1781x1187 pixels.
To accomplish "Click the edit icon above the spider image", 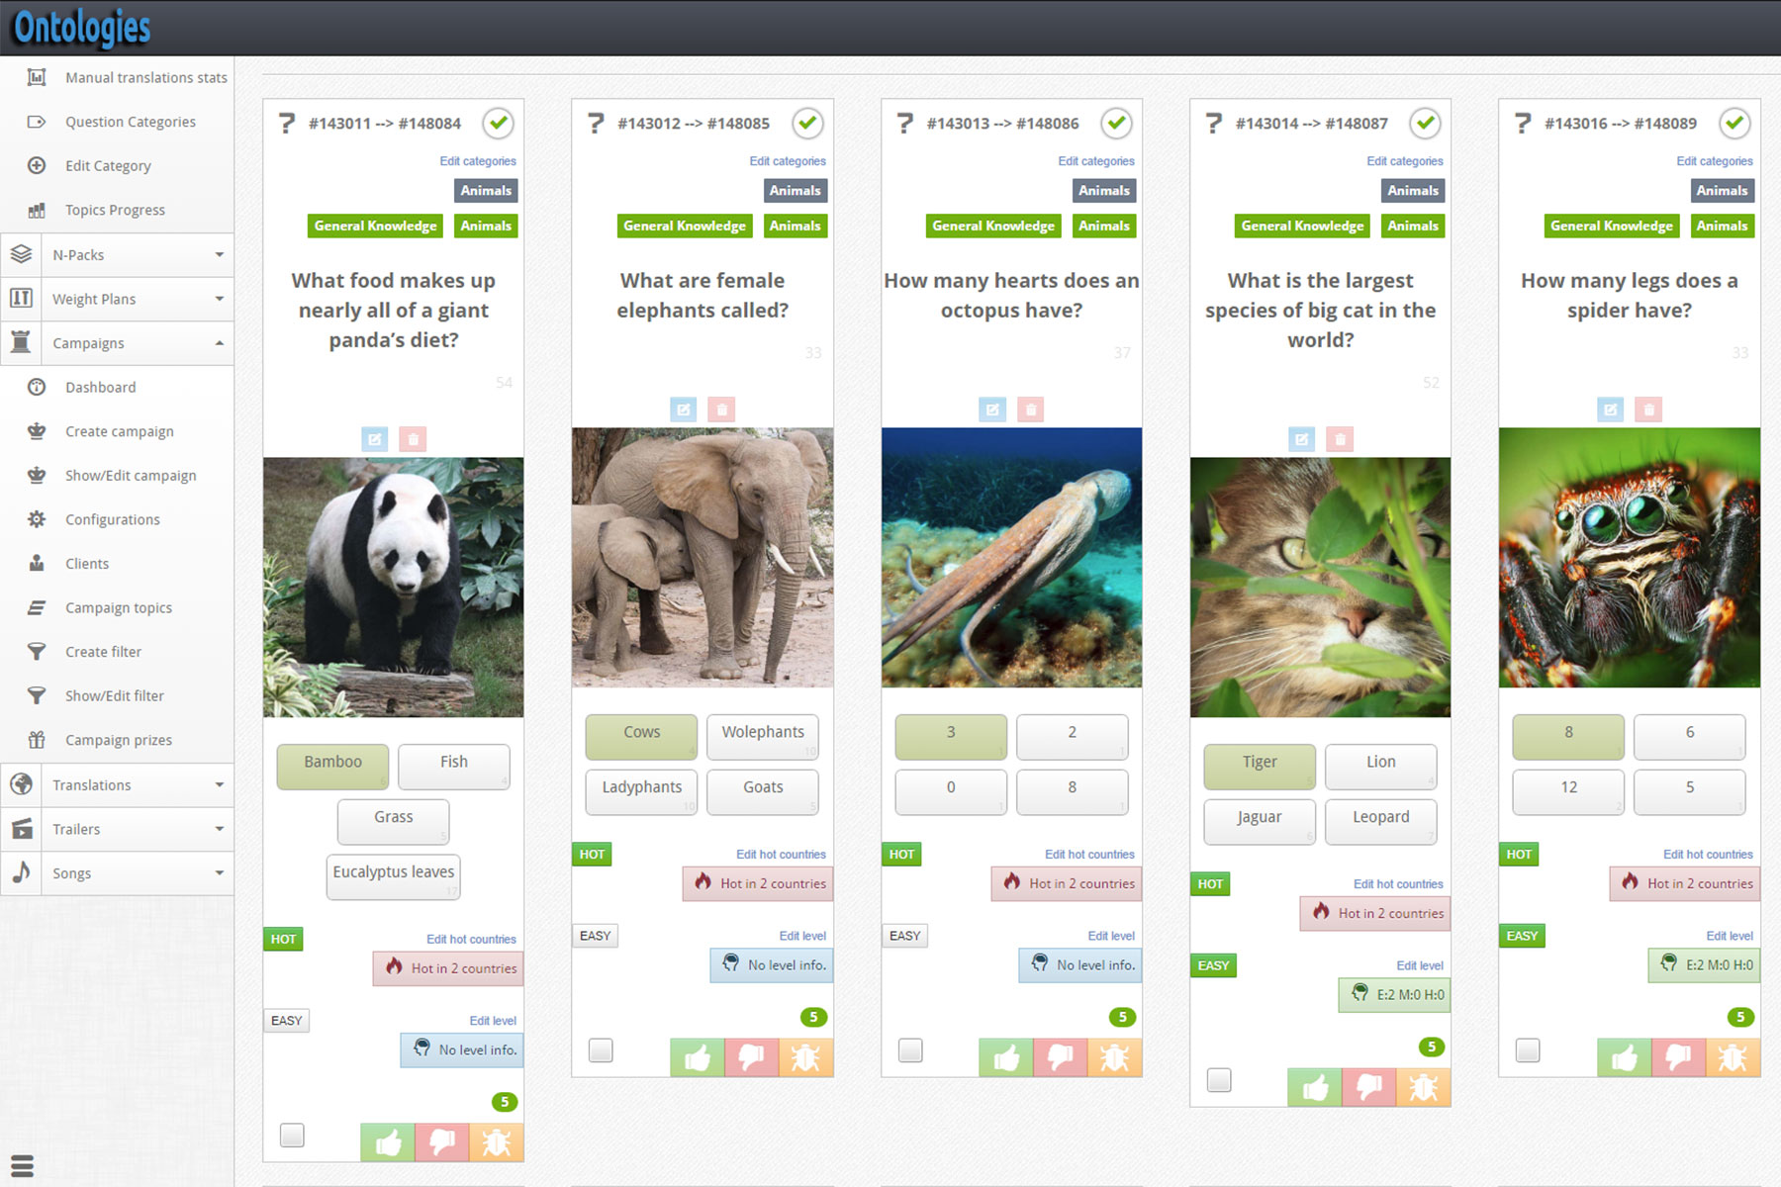I will (1610, 410).
